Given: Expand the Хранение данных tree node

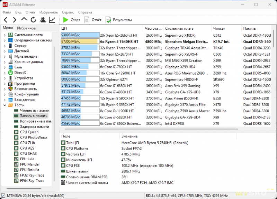Looking at the screenshot, I should click(x=5, y=62).
